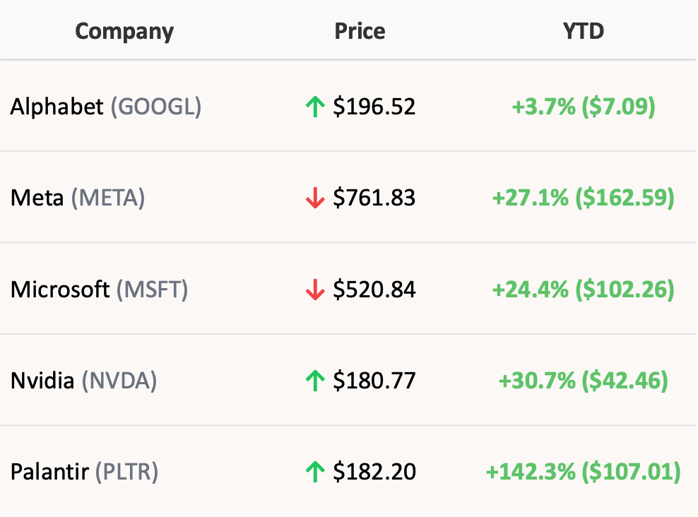Select the PLTR ticker symbol
Screen dimensions: 698x517
[126, 472]
